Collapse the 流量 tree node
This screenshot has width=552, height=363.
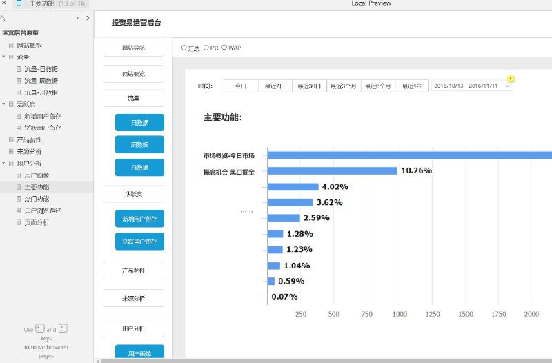(x=3, y=57)
